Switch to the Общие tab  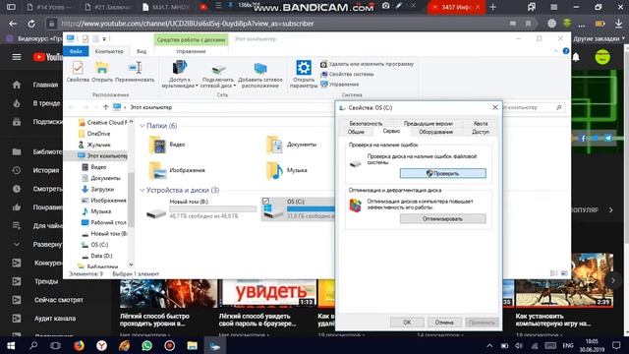click(356, 132)
